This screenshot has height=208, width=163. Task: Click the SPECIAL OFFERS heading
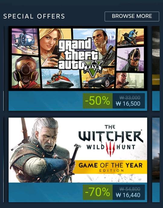point(34,16)
